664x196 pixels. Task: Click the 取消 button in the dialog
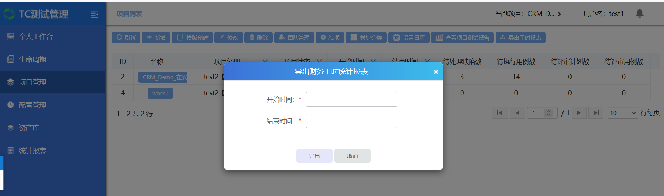(352, 156)
